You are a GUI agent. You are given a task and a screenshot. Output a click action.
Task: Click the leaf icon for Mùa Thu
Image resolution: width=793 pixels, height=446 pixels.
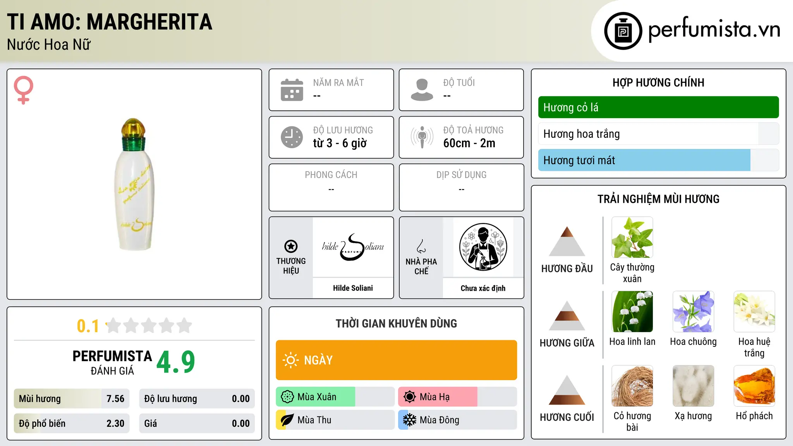[287, 420]
